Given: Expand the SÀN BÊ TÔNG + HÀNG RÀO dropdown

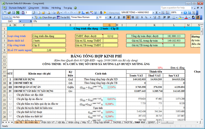Looking at the screenshot, I should pyautogui.click(x=153, y=12).
